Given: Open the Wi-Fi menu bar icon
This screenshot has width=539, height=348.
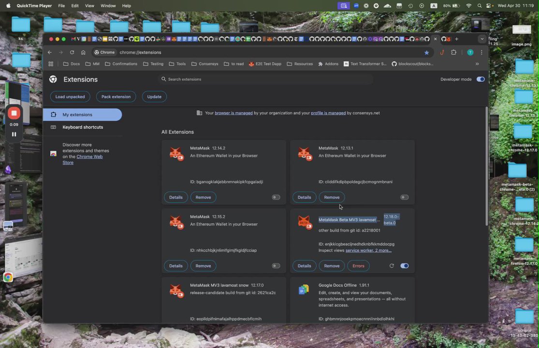Looking at the screenshot, I should point(468,6).
